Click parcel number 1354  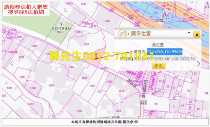(31, 104)
